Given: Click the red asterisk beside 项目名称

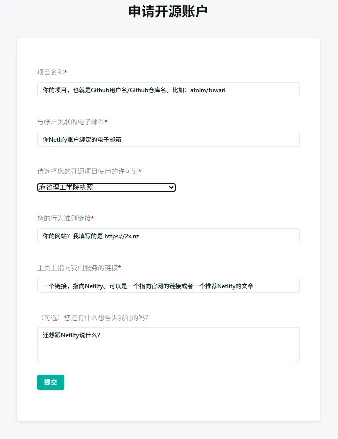Looking at the screenshot, I should click(66, 72).
